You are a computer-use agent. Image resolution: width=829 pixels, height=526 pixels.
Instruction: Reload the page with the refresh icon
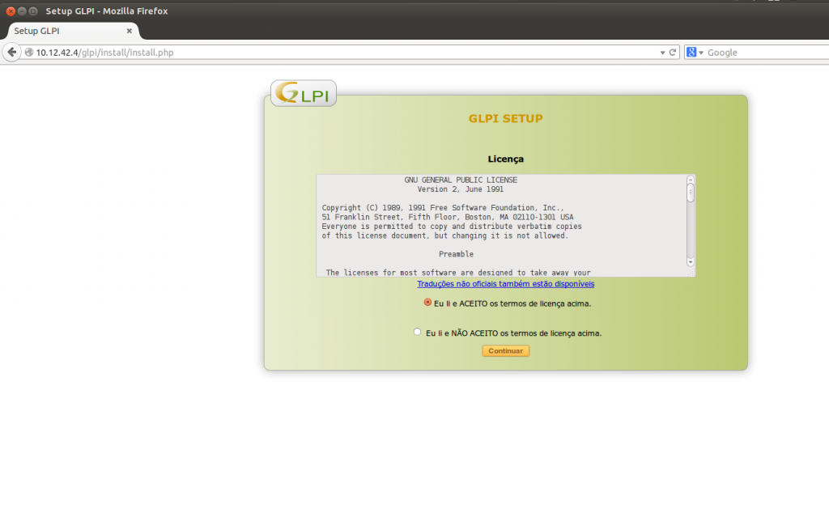tap(673, 53)
